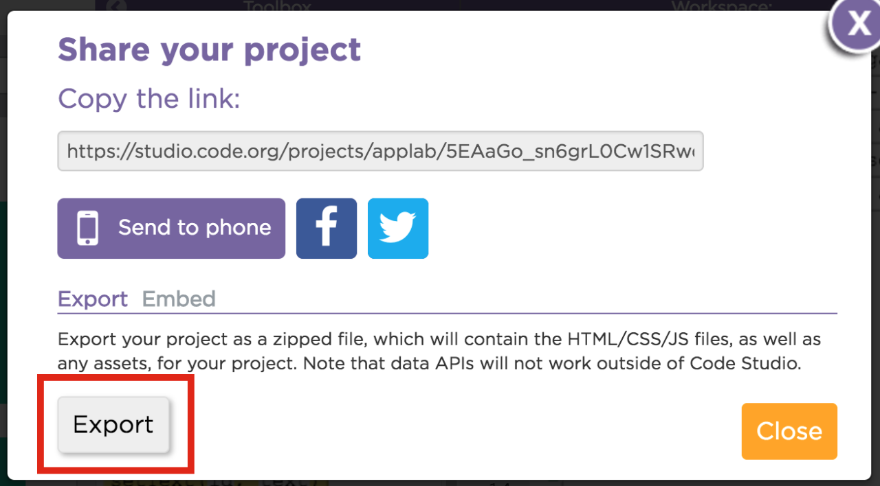Click the "Share your project" heading
Image resolution: width=880 pixels, height=486 pixels.
(209, 49)
